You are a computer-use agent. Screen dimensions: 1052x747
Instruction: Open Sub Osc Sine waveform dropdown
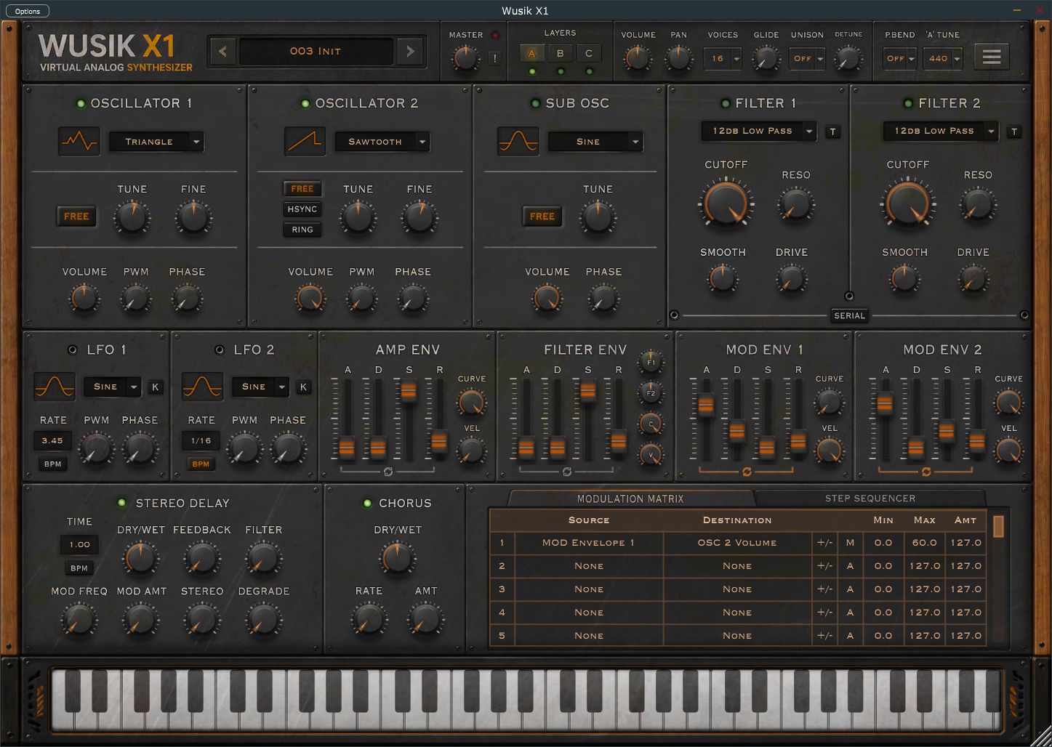coord(596,142)
